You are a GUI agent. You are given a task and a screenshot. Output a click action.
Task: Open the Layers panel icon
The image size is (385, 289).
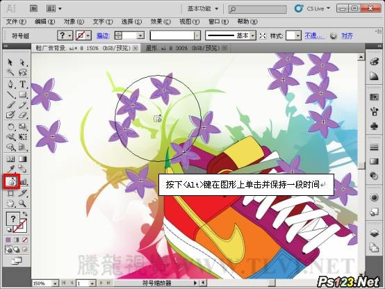pos(374,233)
